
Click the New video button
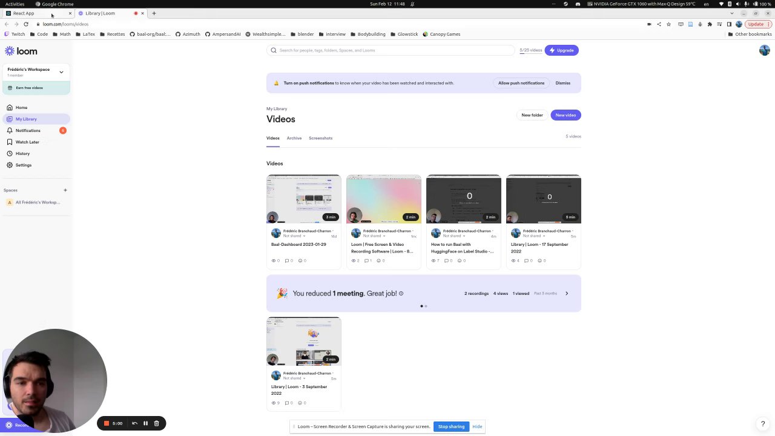pyautogui.click(x=566, y=115)
